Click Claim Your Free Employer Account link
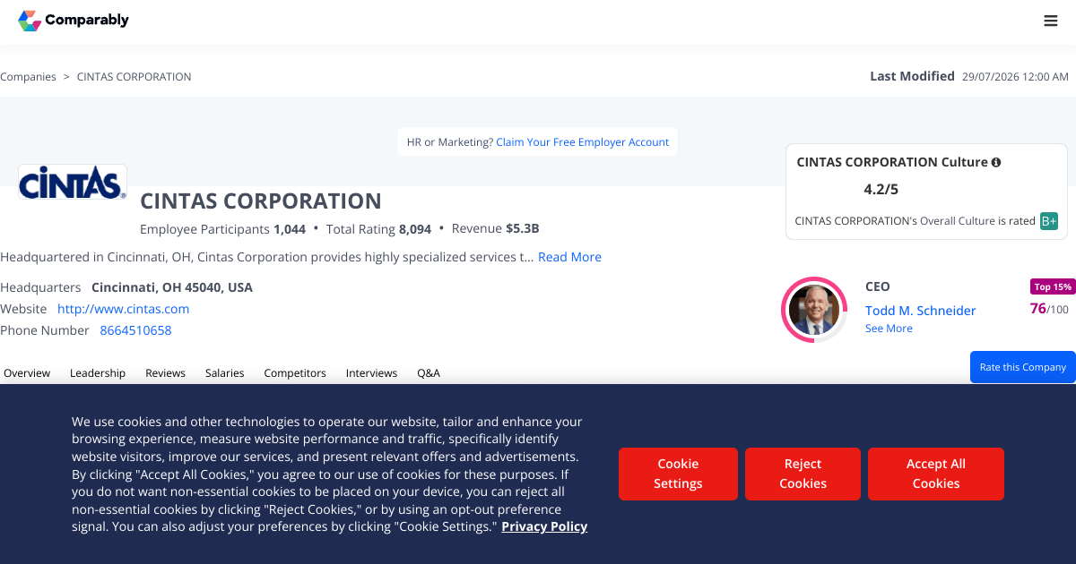Viewport: 1076px width, 564px height. tap(582, 142)
